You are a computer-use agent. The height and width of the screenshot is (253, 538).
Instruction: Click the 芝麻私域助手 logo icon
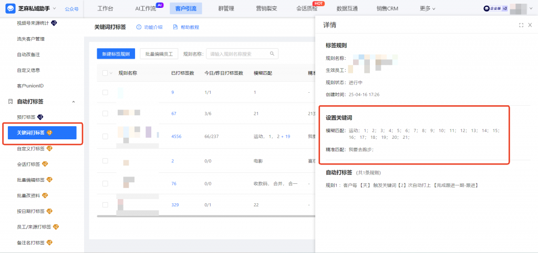tap(9, 8)
